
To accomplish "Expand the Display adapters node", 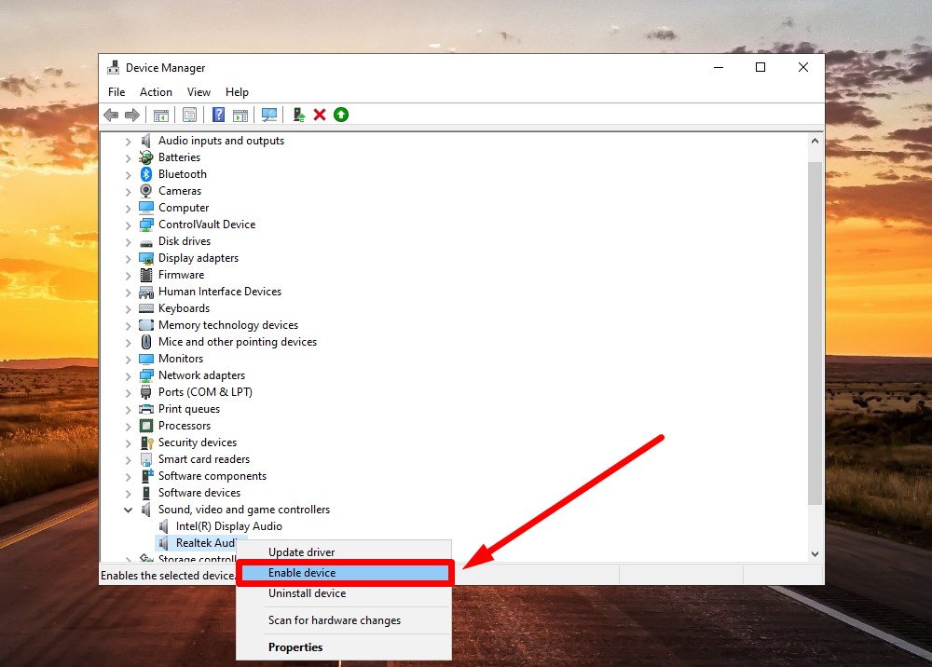I will [x=128, y=259].
